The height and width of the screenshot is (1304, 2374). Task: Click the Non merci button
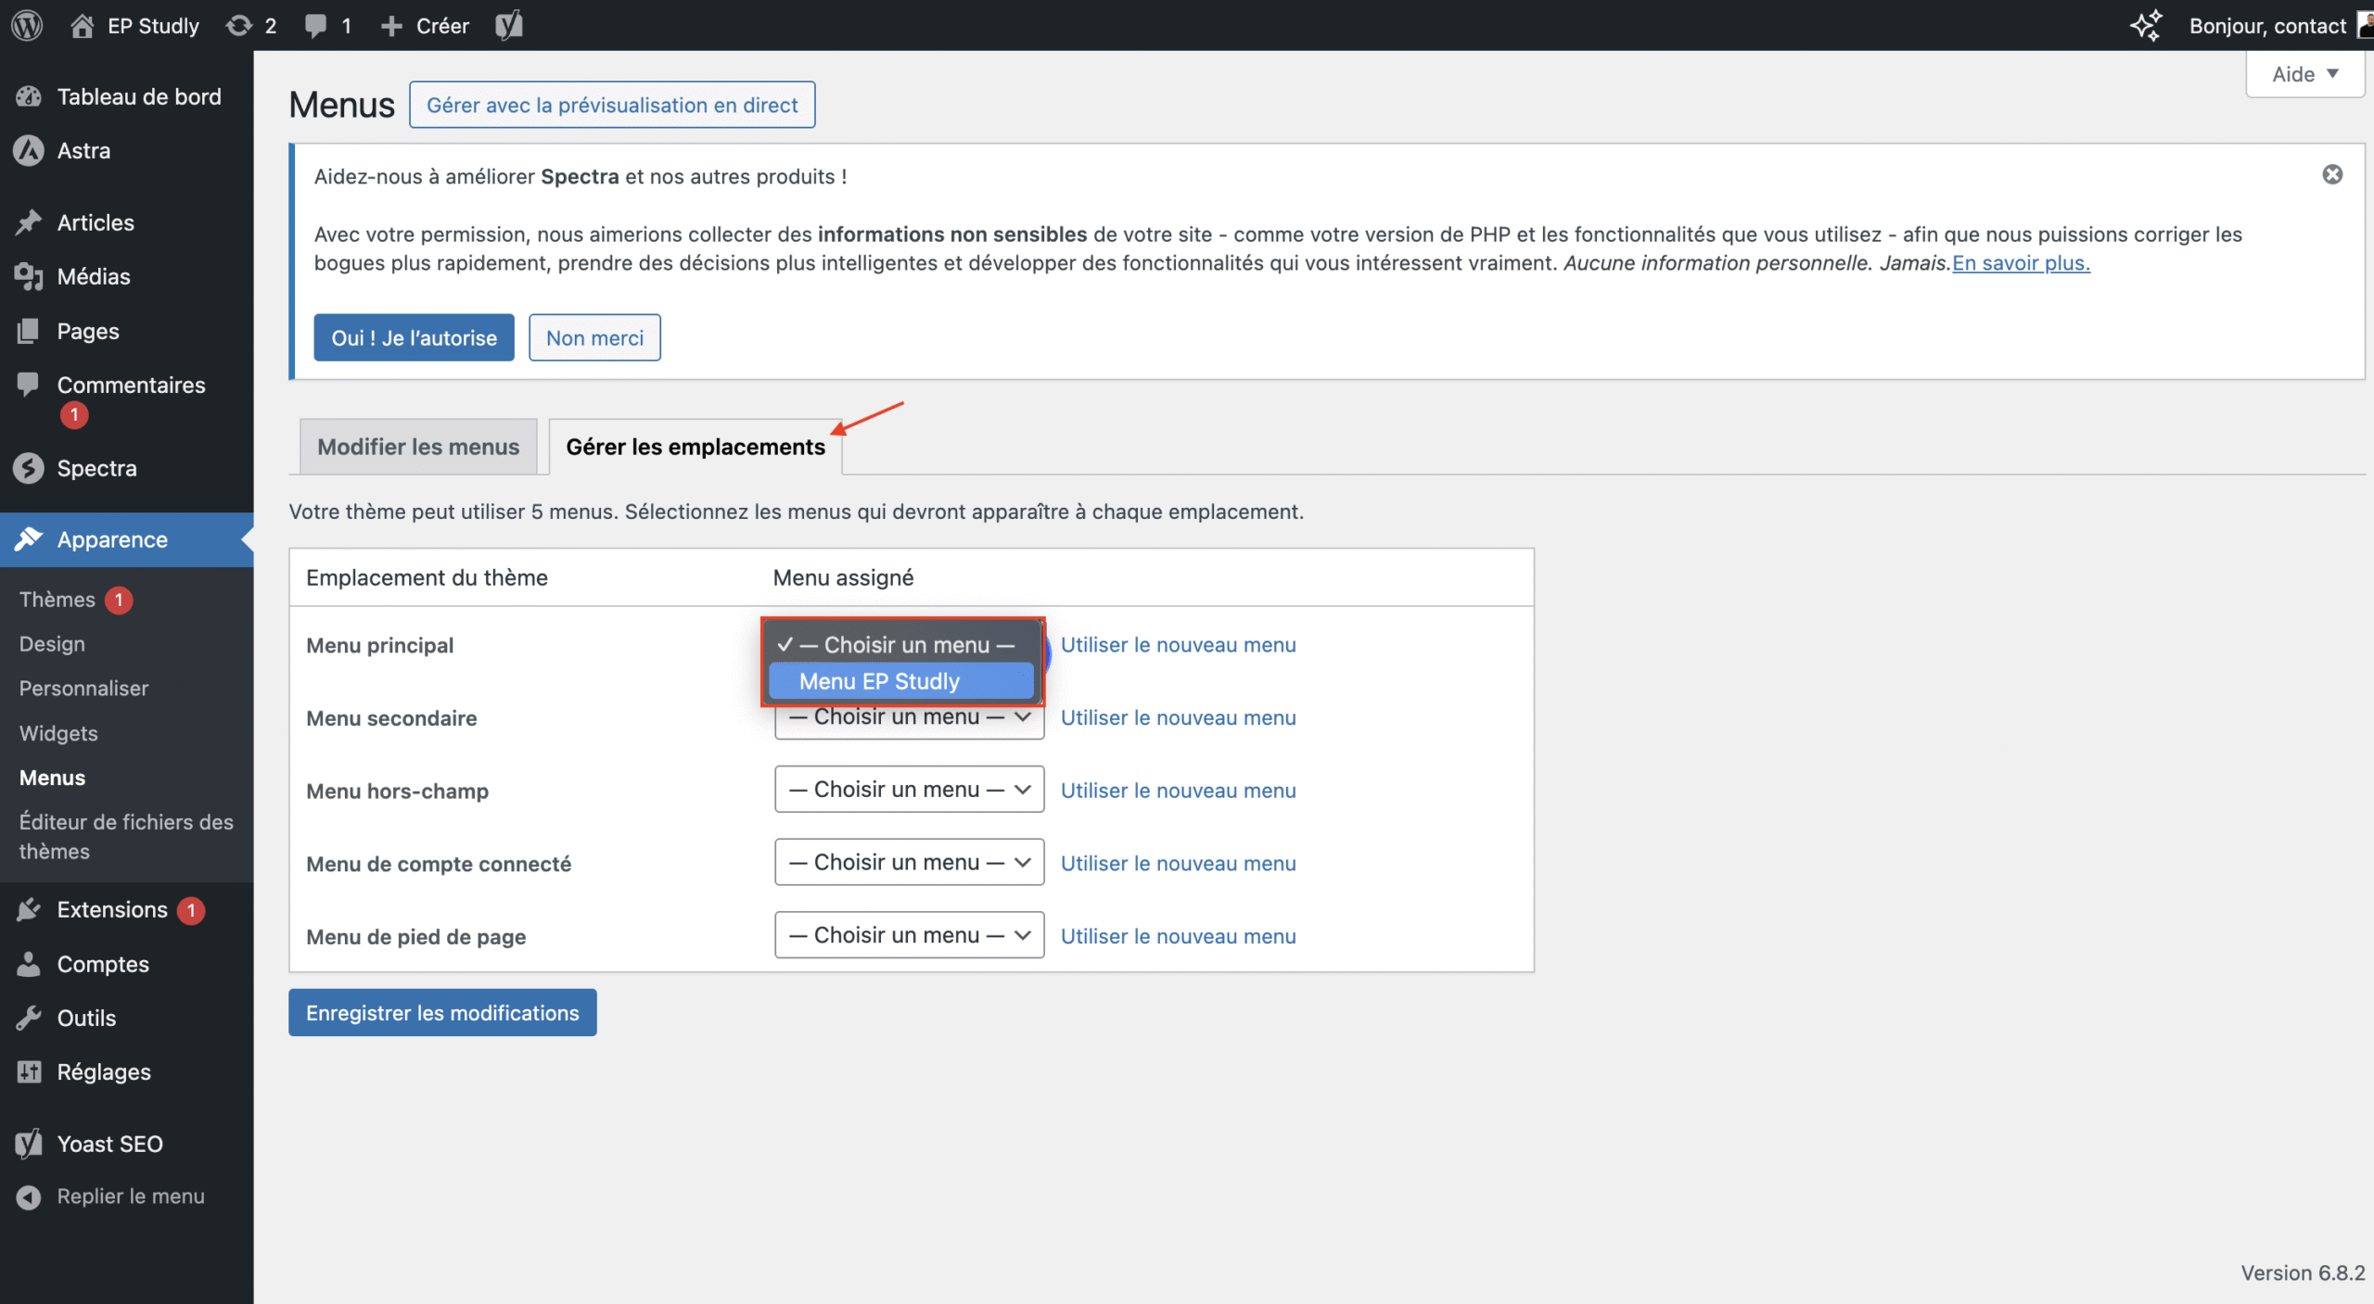point(594,337)
